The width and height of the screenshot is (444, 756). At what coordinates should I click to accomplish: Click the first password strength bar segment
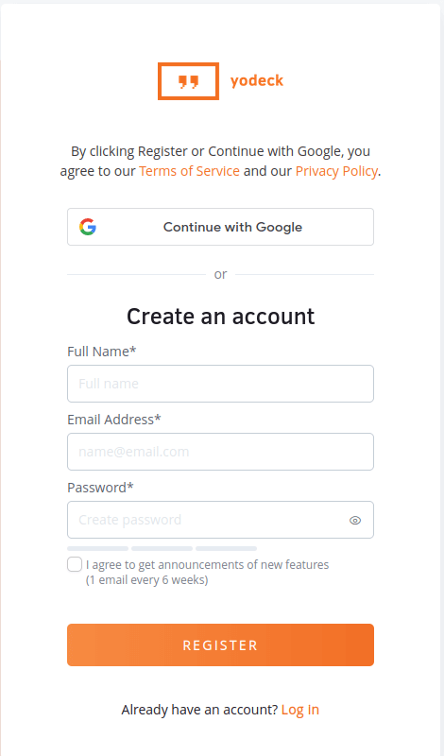98,548
